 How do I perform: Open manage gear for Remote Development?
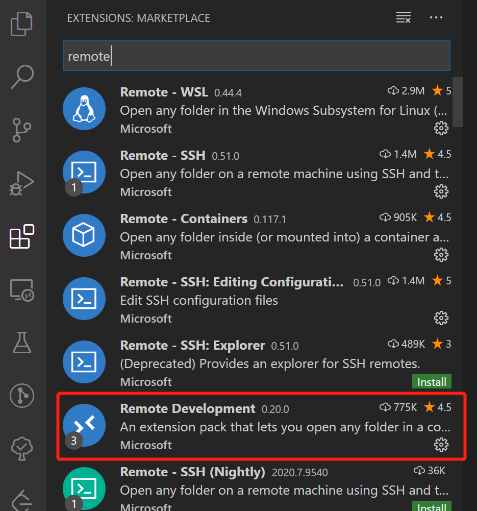[441, 445]
